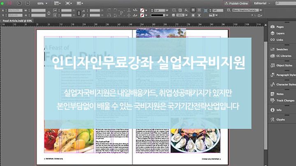Enable Wrap Around Bounding Box button
Screen dimensions: 296x166
(x=199, y=10)
